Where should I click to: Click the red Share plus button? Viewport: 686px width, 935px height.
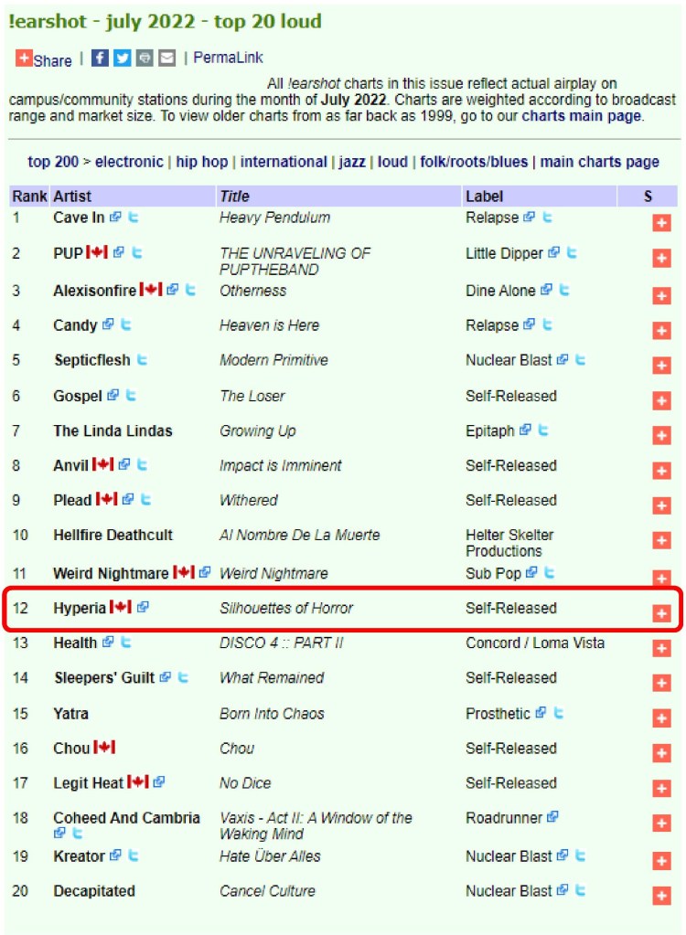pyautogui.click(x=25, y=59)
